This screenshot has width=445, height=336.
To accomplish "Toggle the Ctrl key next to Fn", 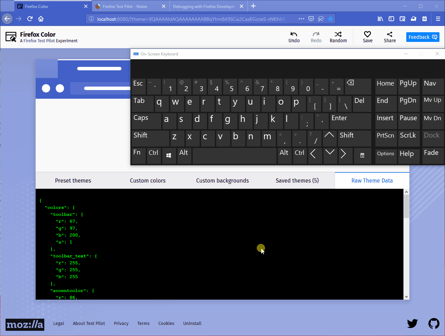I will 154,156.
